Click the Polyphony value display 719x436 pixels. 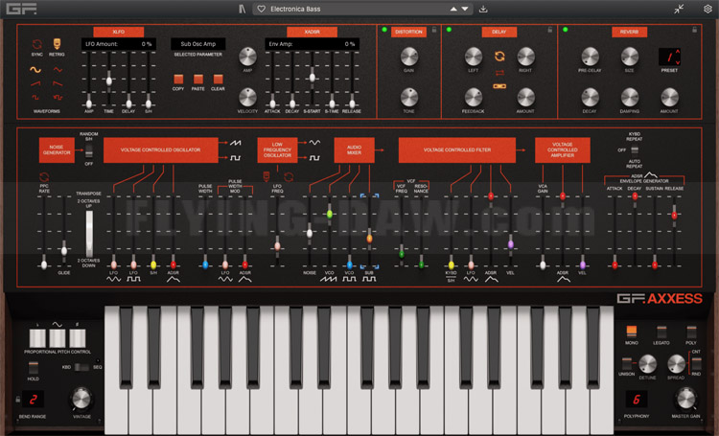click(x=637, y=400)
